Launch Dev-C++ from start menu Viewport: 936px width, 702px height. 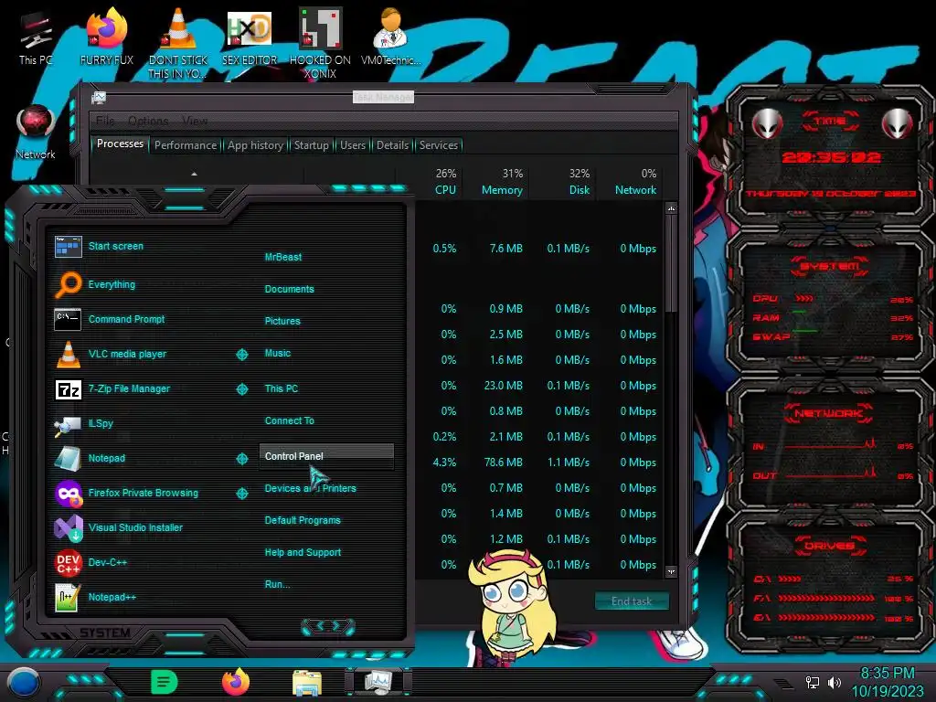108,562
